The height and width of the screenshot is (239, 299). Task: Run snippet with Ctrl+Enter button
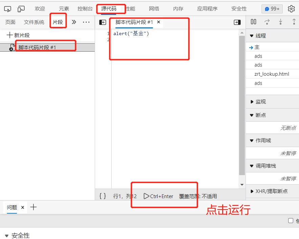158,196
